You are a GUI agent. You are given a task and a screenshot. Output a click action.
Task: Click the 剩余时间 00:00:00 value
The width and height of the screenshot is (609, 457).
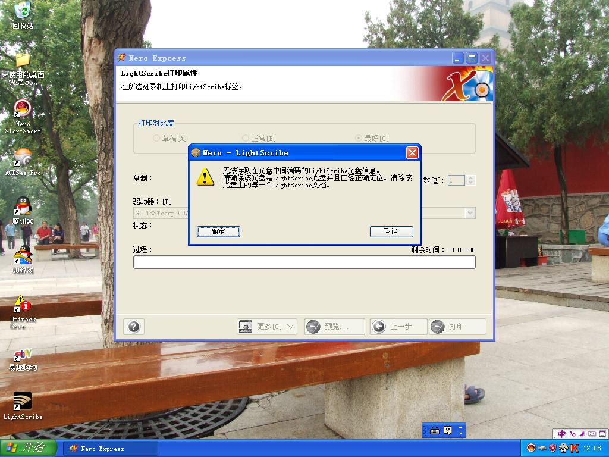(462, 250)
